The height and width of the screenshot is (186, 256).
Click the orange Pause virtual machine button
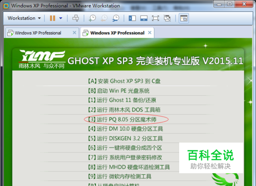point(52,18)
